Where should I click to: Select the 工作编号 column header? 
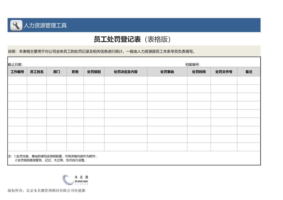pyautogui.click(x=17, y=71)
